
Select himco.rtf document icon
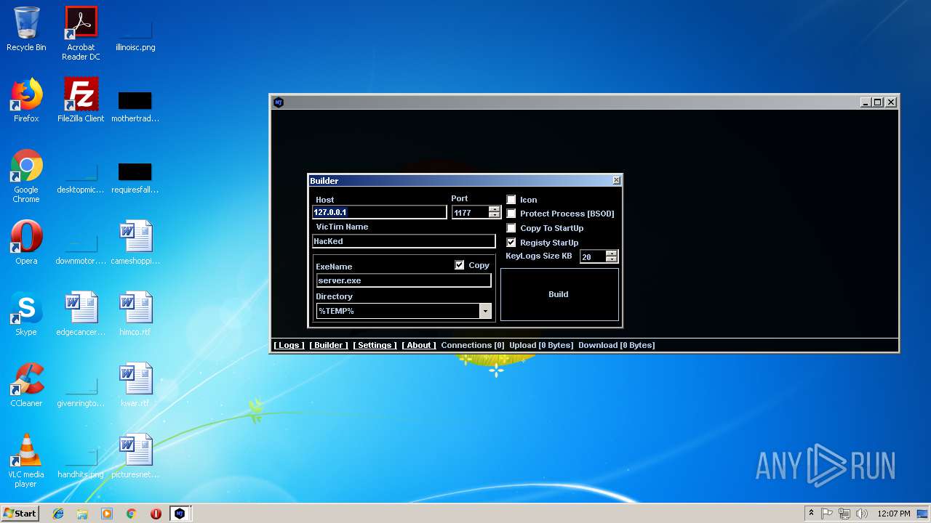pos(135,314)
